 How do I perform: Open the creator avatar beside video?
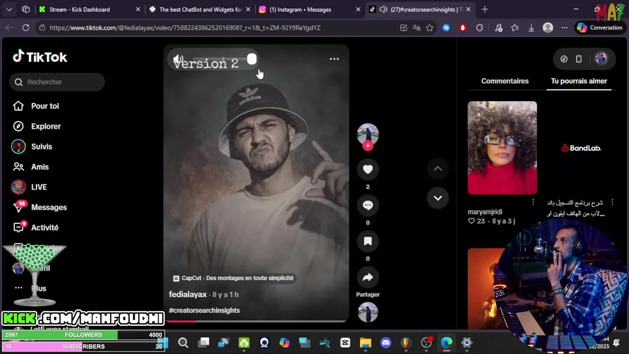click(368, 134)
